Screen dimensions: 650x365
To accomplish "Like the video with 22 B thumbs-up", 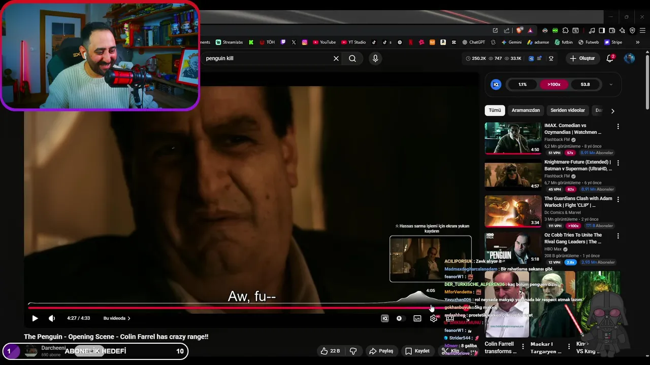I will (x=330, y=351).
